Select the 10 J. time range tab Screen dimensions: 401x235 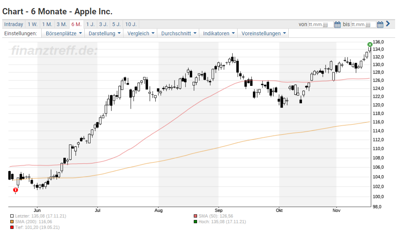131,24
